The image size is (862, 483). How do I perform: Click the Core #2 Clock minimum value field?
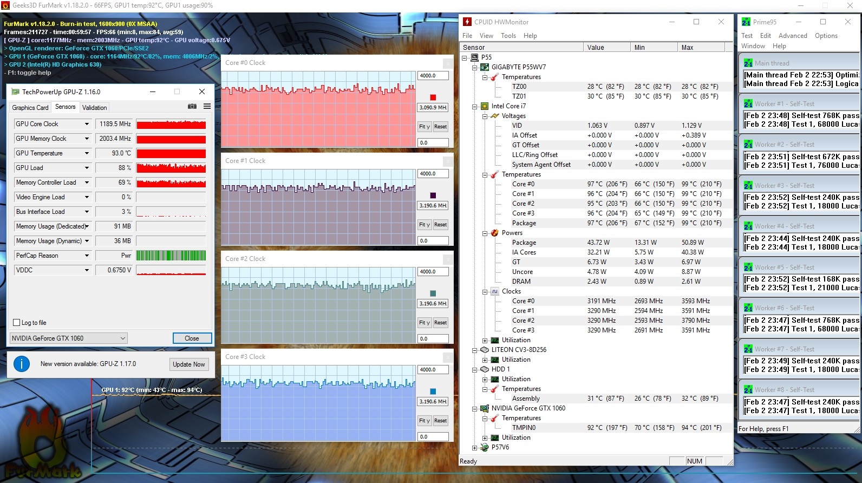point(433,339)
